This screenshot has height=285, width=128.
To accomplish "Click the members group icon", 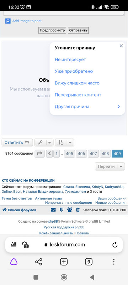I will [70, 210].
